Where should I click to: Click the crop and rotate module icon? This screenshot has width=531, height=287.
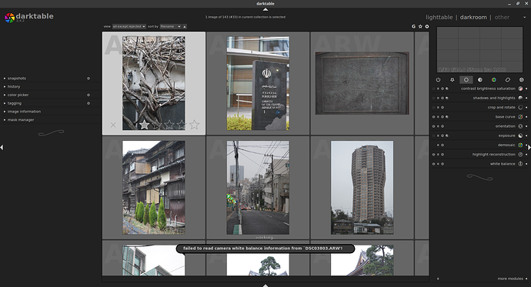(520, 107)
